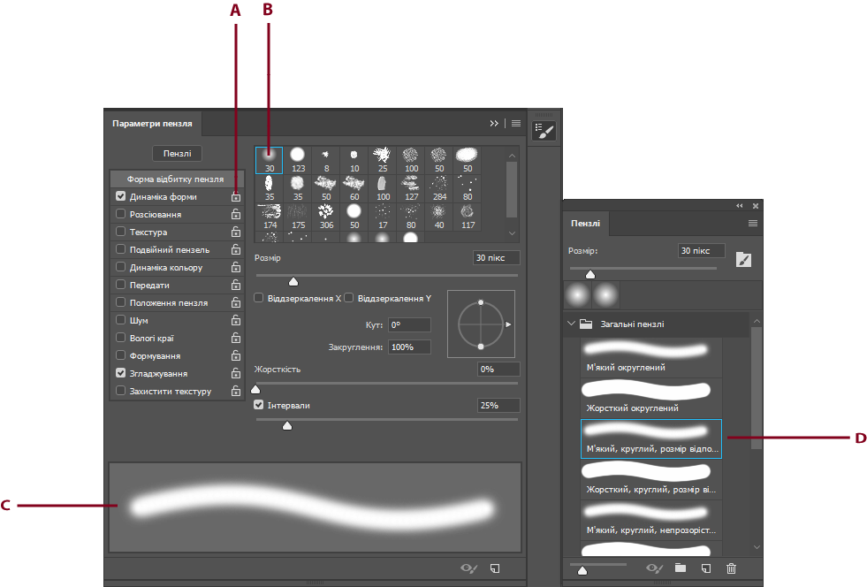Click thumbnail size slider in Пензлі panel bottom
This screenshot has width=867, height=587.
[x=582, y=571]
